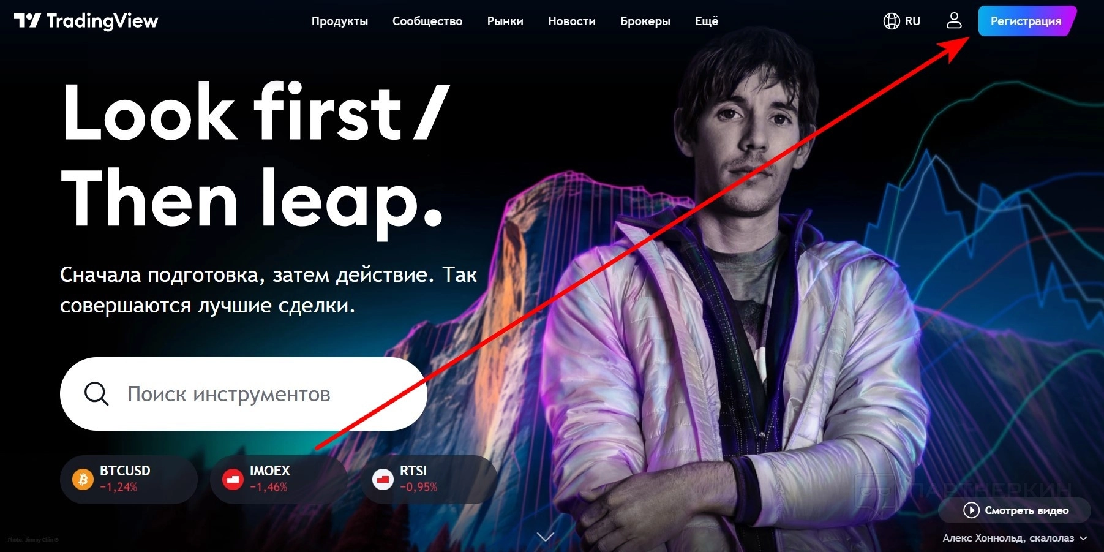Open the Рынки menu
The width and height of the screenshot is (1104, 552).
pyautogui.click(x=505, y=21)
